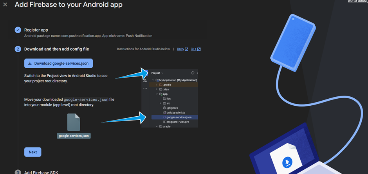Click 'Instructions for Android Studio below' text

click(x=143, y=49)
